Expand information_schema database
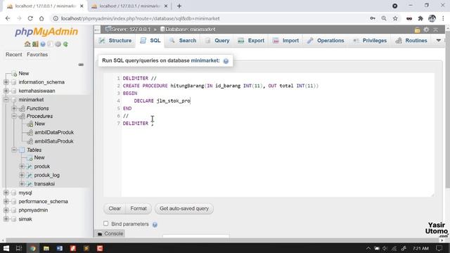 point(6,82)
